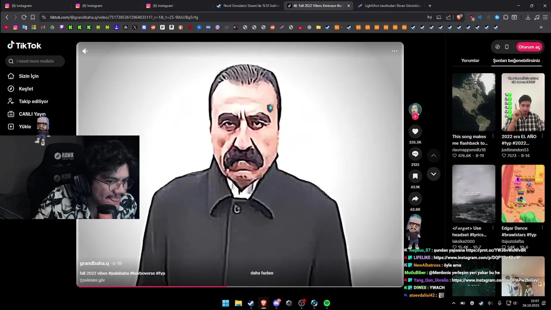Show hidden system tray icons
551x310 pixels.
(453, 303)
